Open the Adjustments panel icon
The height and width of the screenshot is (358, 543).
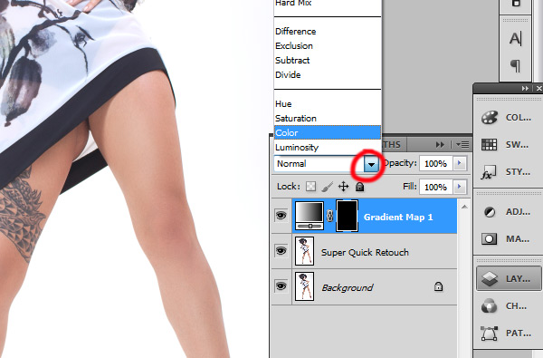pyautogui.click(x=490, y=211)
